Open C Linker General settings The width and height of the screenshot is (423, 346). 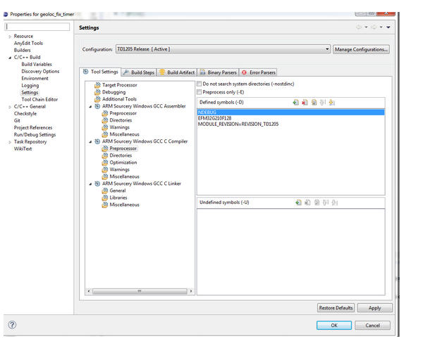[x=118, y=191]
